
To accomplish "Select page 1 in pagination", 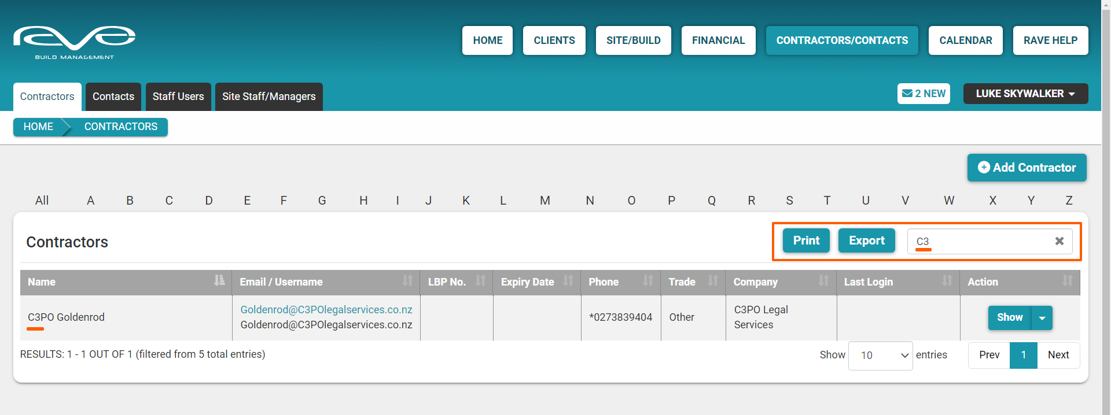I will point(1024,355).
